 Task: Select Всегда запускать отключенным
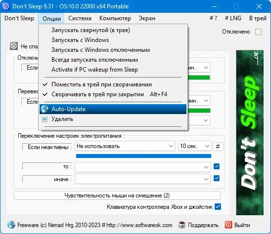click(x=113, y=60)
